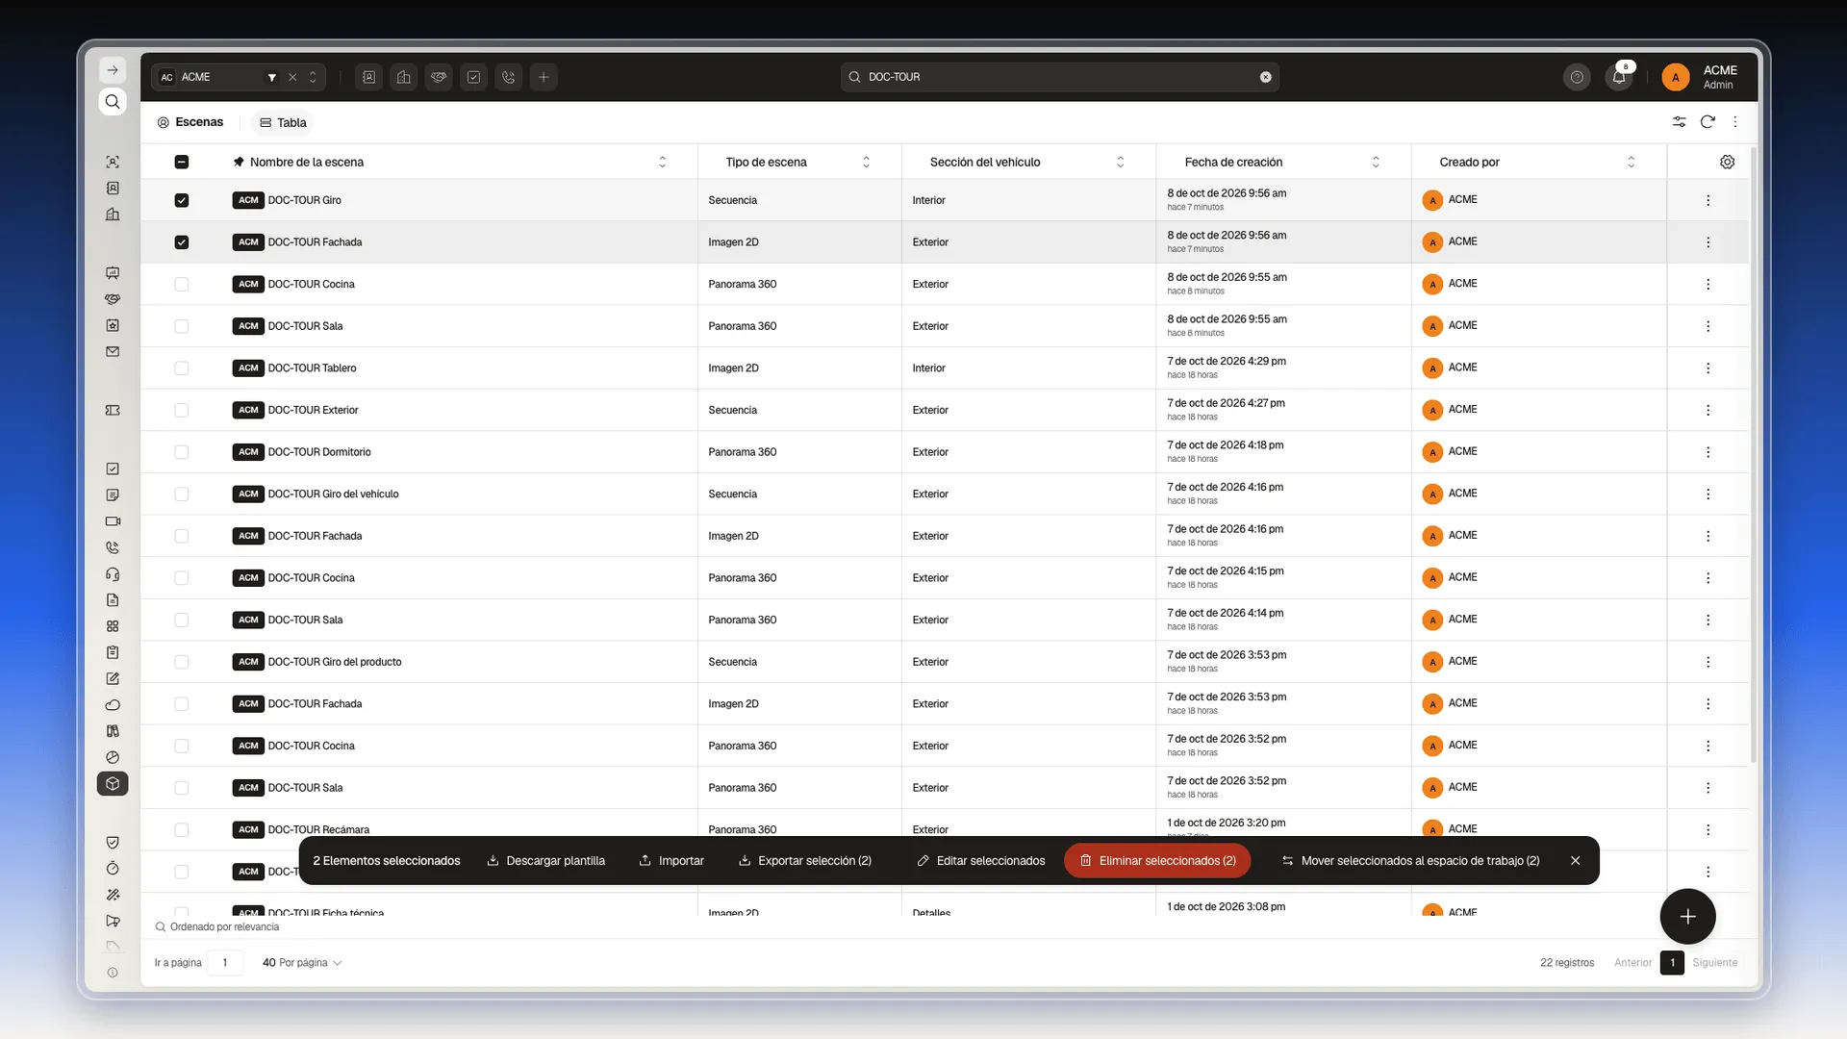Click the table settings gear icon
Screen dimensions: 1847x1039
click(1727, 162)
